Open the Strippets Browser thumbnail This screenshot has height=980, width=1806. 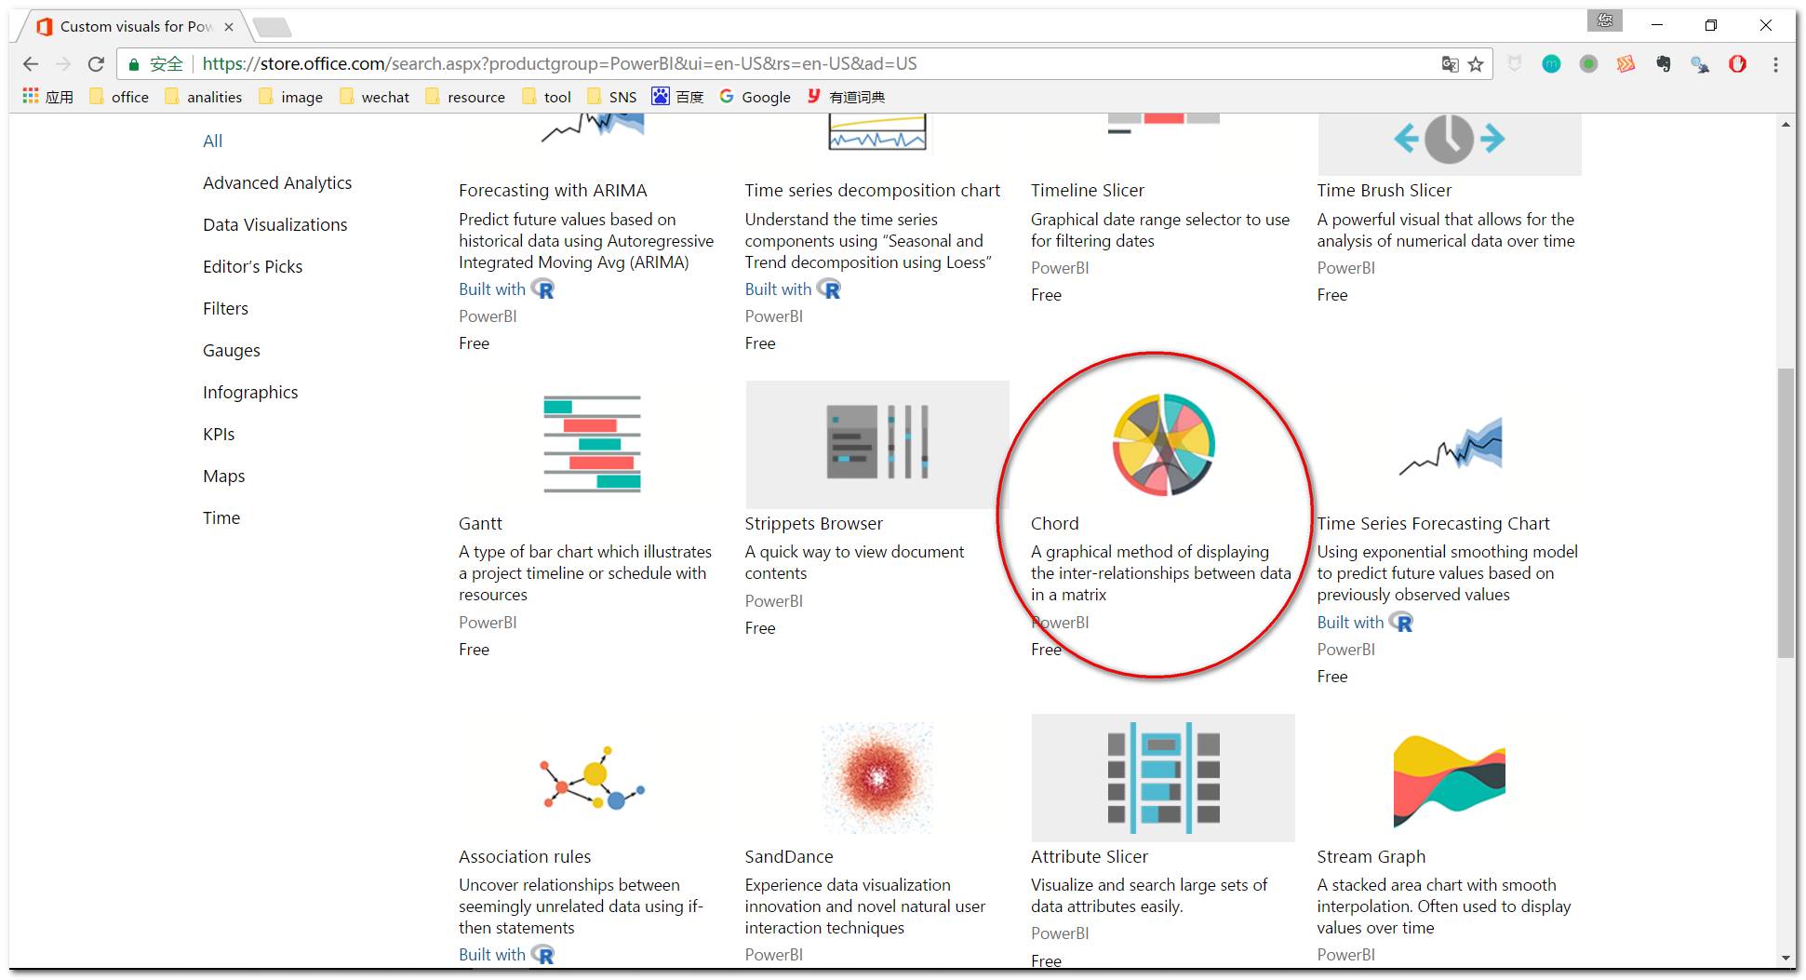pos(876,444)
